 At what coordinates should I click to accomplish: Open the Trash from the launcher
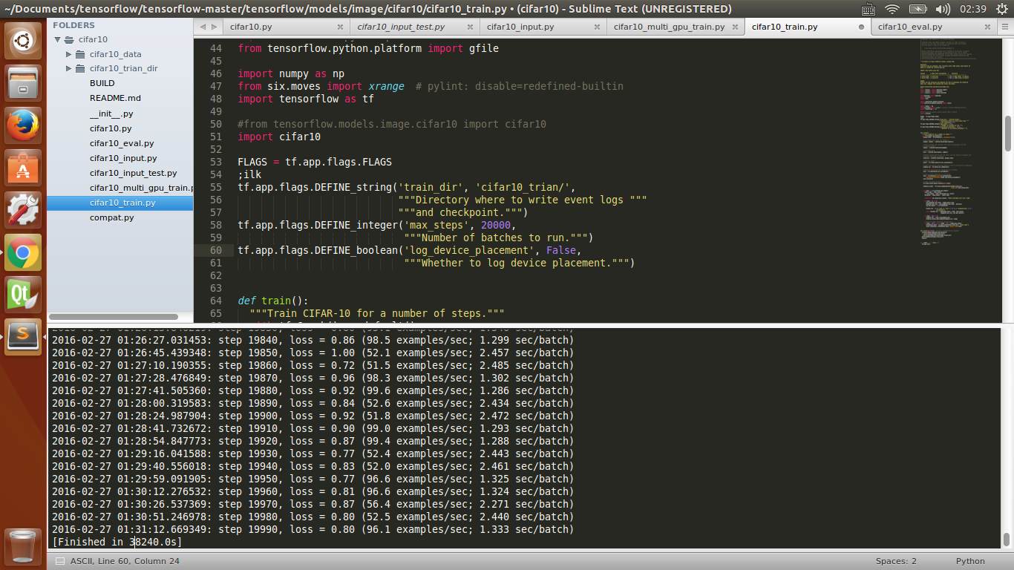[x=24, y=547]
